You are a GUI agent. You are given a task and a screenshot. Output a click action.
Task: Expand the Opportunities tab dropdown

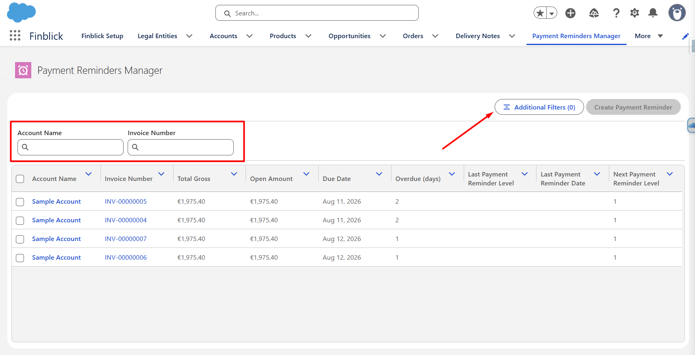[x=383, y=36]
